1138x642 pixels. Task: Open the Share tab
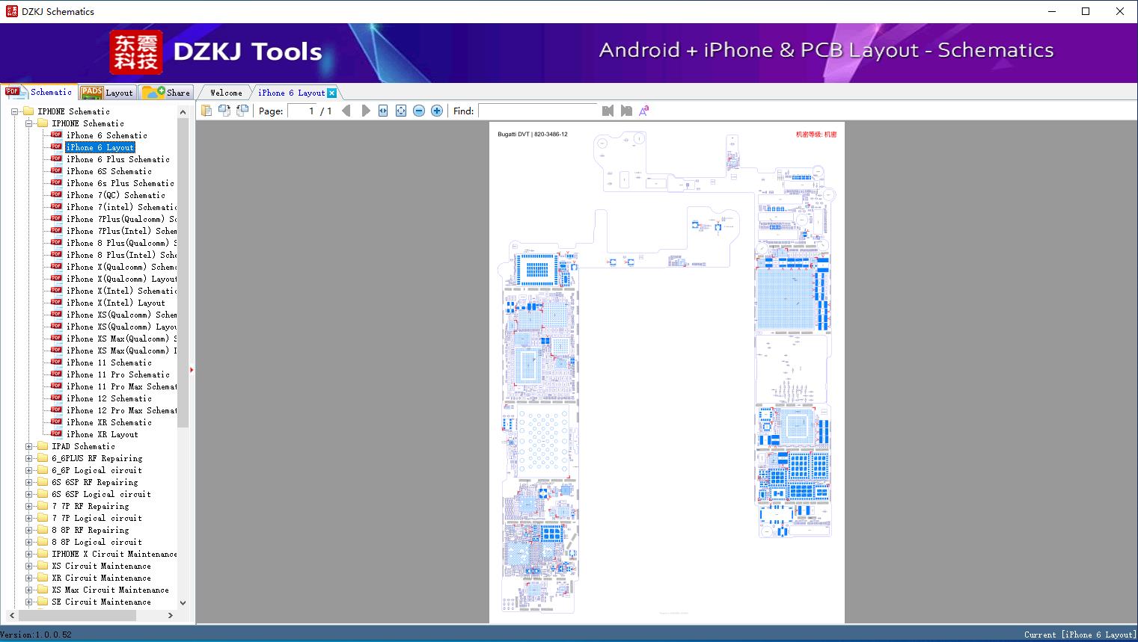tap(166, 93)
